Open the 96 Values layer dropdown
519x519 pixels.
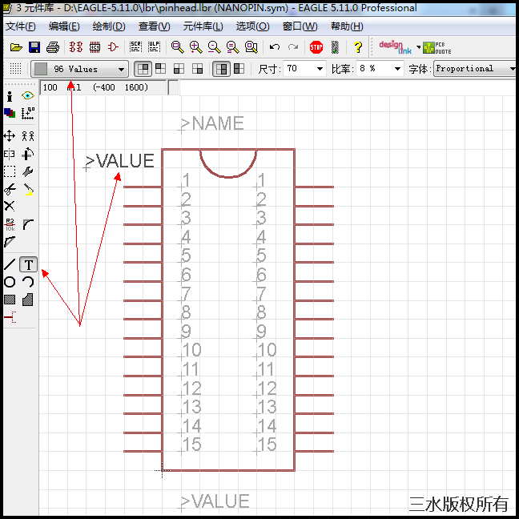pos(80,69)
